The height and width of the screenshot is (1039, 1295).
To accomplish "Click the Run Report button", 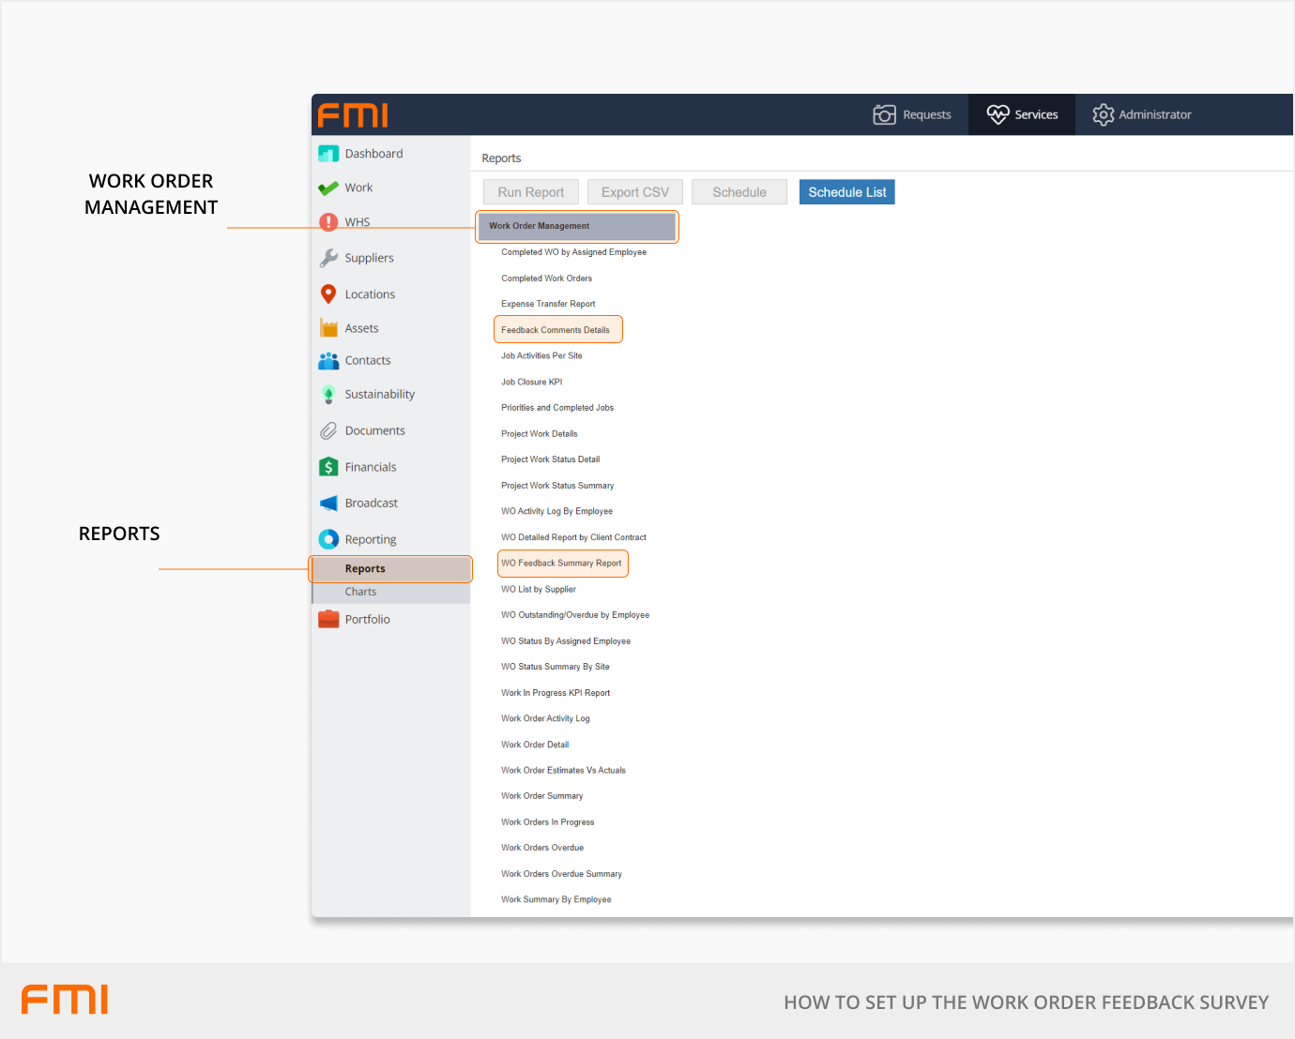I will (531, 192).
